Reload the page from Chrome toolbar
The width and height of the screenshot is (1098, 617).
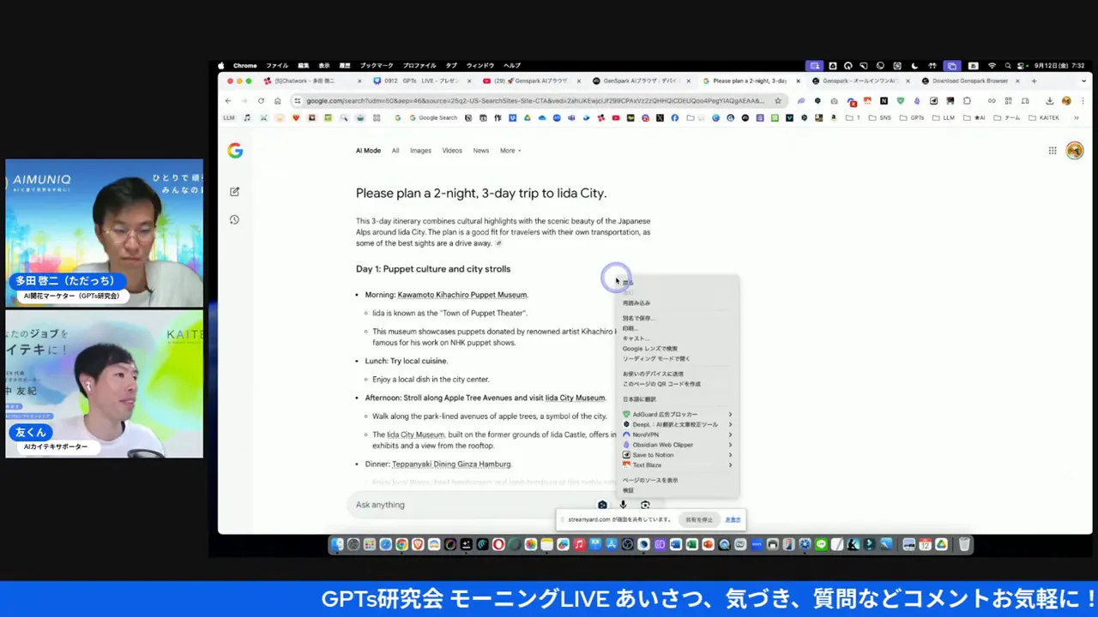click(261, 100)
